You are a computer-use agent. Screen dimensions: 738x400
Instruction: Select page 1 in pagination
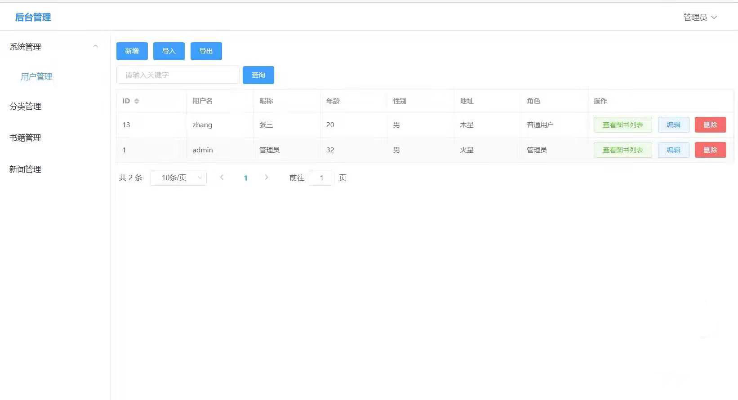(245, 178)
